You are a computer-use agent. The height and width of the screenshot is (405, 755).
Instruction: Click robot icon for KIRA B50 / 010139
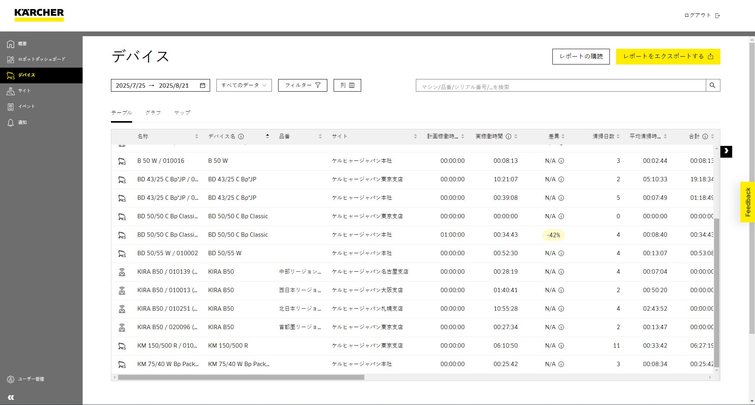[x=122, y=272]
